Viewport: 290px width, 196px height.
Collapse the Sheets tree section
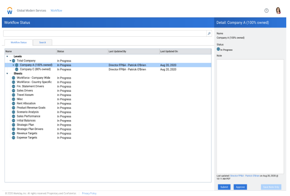pos(7,74)
